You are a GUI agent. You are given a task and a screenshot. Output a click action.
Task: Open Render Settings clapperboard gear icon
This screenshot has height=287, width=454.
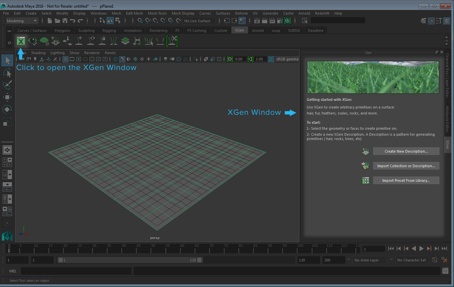[x=280, y=21]
